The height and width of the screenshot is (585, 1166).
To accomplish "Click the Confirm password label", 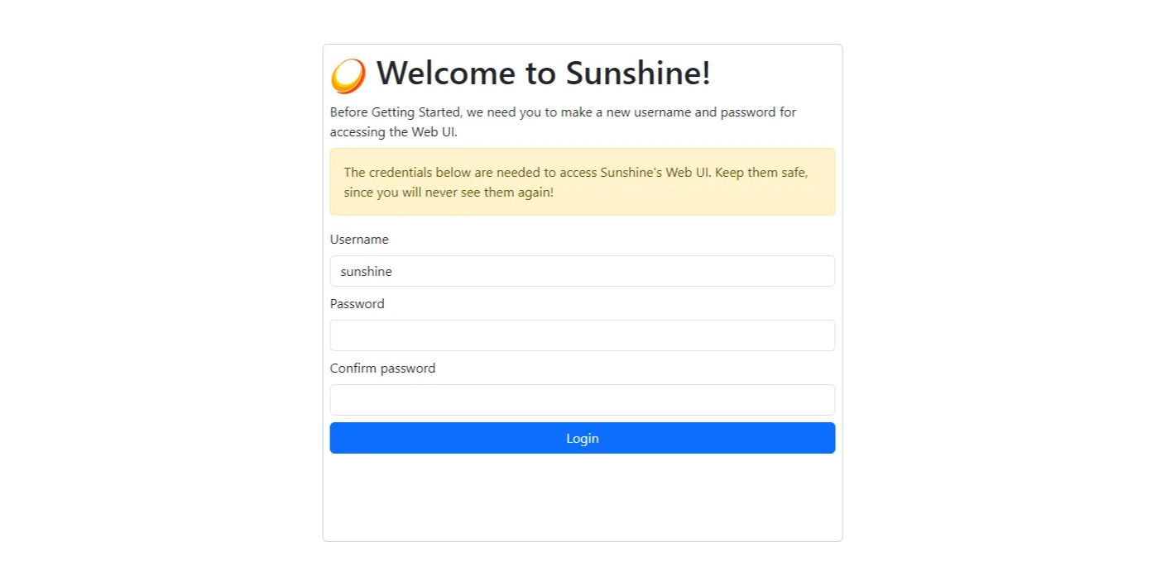I will [382, 368].
